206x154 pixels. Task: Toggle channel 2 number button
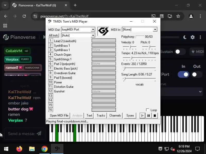[x=50, y=45]
